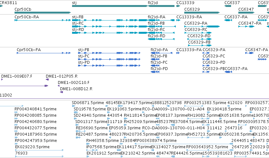Select the DME1-012P05.R feature label
Viewport: 269px width, 158px height.
(62, 76)
